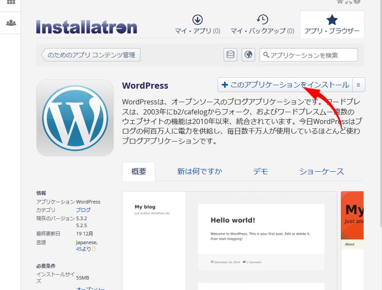Screen dimensions: 382x290
Task: Click the grid apps icon in sidebar
Action: tap(11, 2)
